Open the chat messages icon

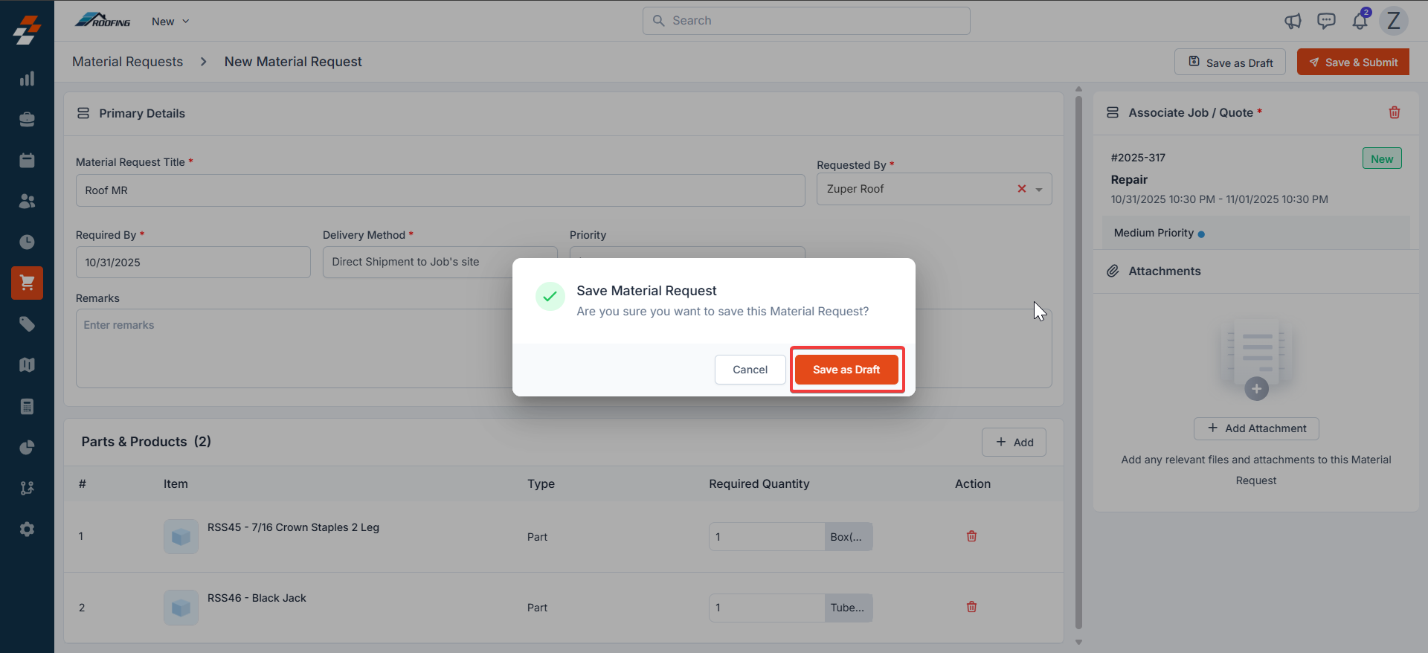coord(1326,21)
